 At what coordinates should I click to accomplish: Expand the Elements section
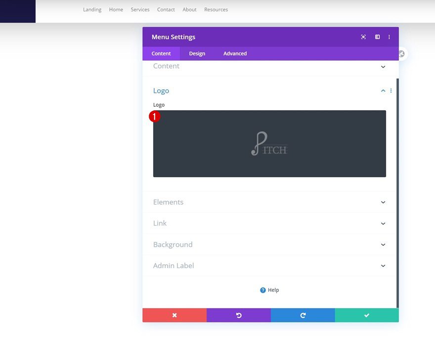point(383,202)
